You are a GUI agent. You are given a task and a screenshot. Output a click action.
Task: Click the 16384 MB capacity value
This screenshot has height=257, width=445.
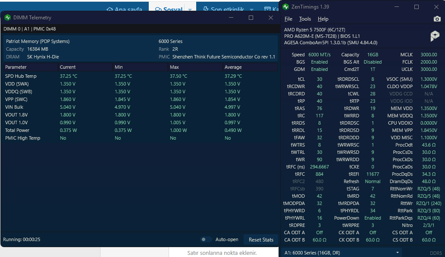click(x=38, y=49)
